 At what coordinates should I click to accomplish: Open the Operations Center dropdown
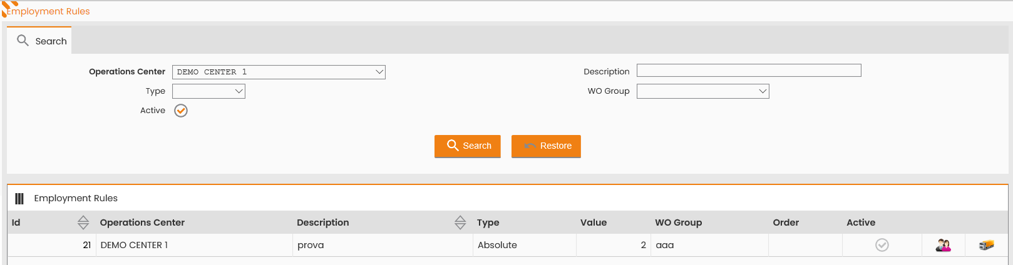[x=279, y=72]
